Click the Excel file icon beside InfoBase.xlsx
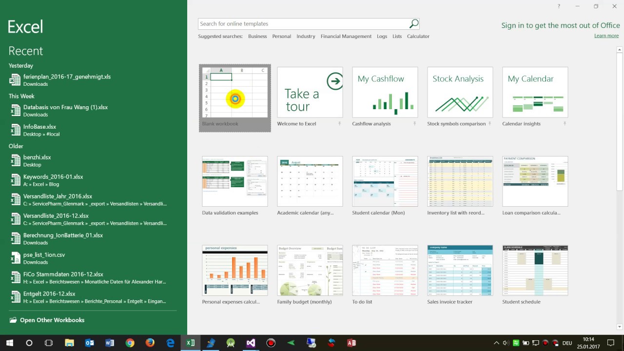The image size is (624, 351). [x=15, y=130]
